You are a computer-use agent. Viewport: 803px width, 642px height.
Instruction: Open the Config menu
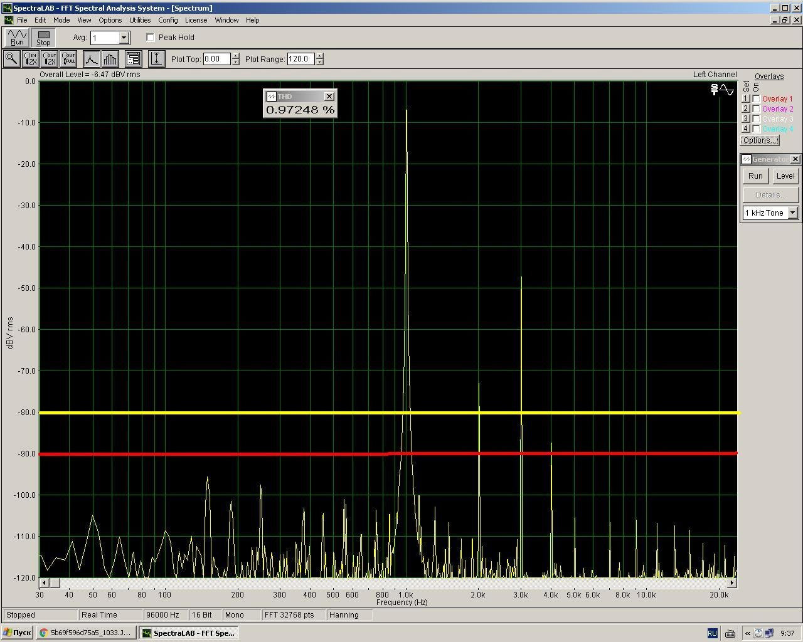point(168,20)
